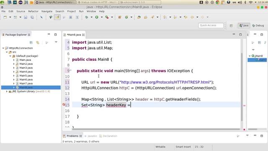
Task: Click the Last Edit Location icon
Action: click(x=186, y=17)
